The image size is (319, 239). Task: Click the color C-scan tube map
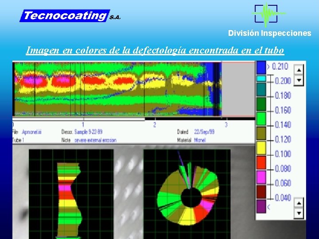click(x=117, y=89)
